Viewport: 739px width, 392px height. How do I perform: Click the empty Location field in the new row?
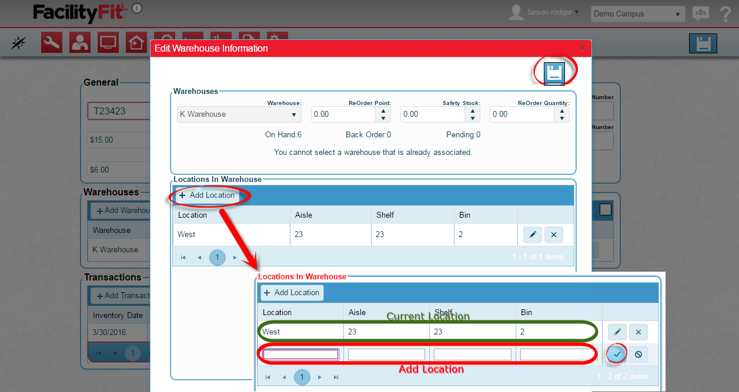300,354
